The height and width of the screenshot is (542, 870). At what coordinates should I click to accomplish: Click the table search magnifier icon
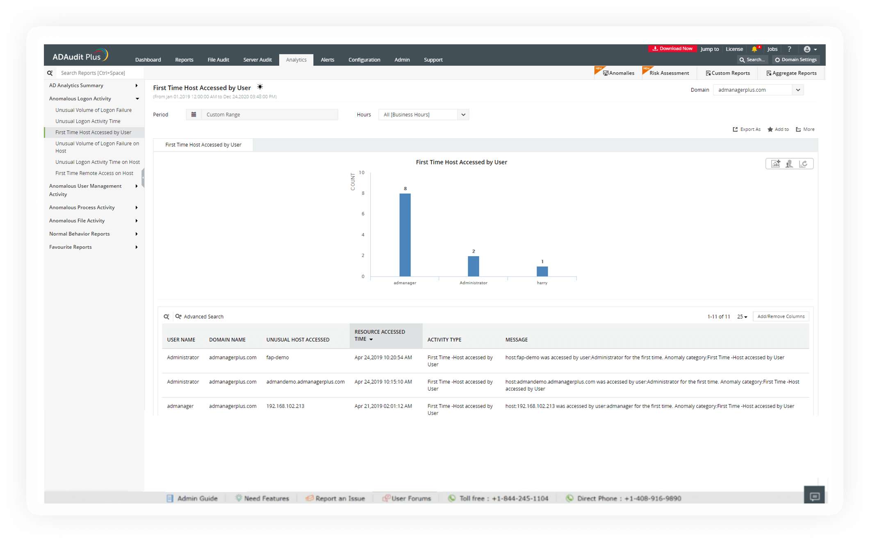tap(166, 317)
